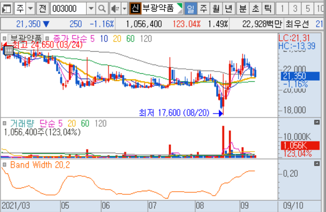Select the 주 market type box
The image size is (326, 212).
(20, 9)
